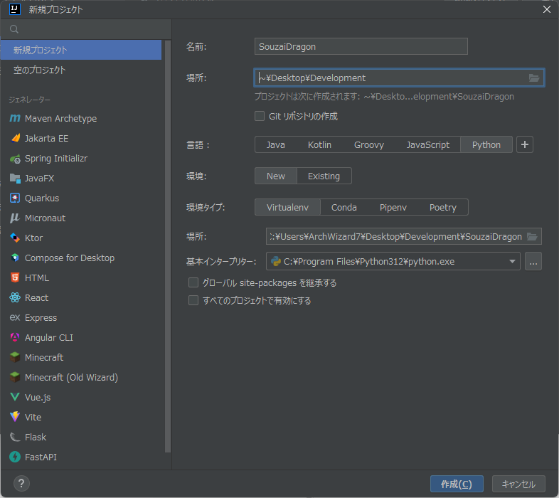Select Kotlin language
559x498 pixels.
[x=319, y=144]
